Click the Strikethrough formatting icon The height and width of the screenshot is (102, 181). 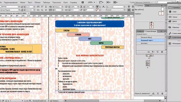[x=46, y=10]
